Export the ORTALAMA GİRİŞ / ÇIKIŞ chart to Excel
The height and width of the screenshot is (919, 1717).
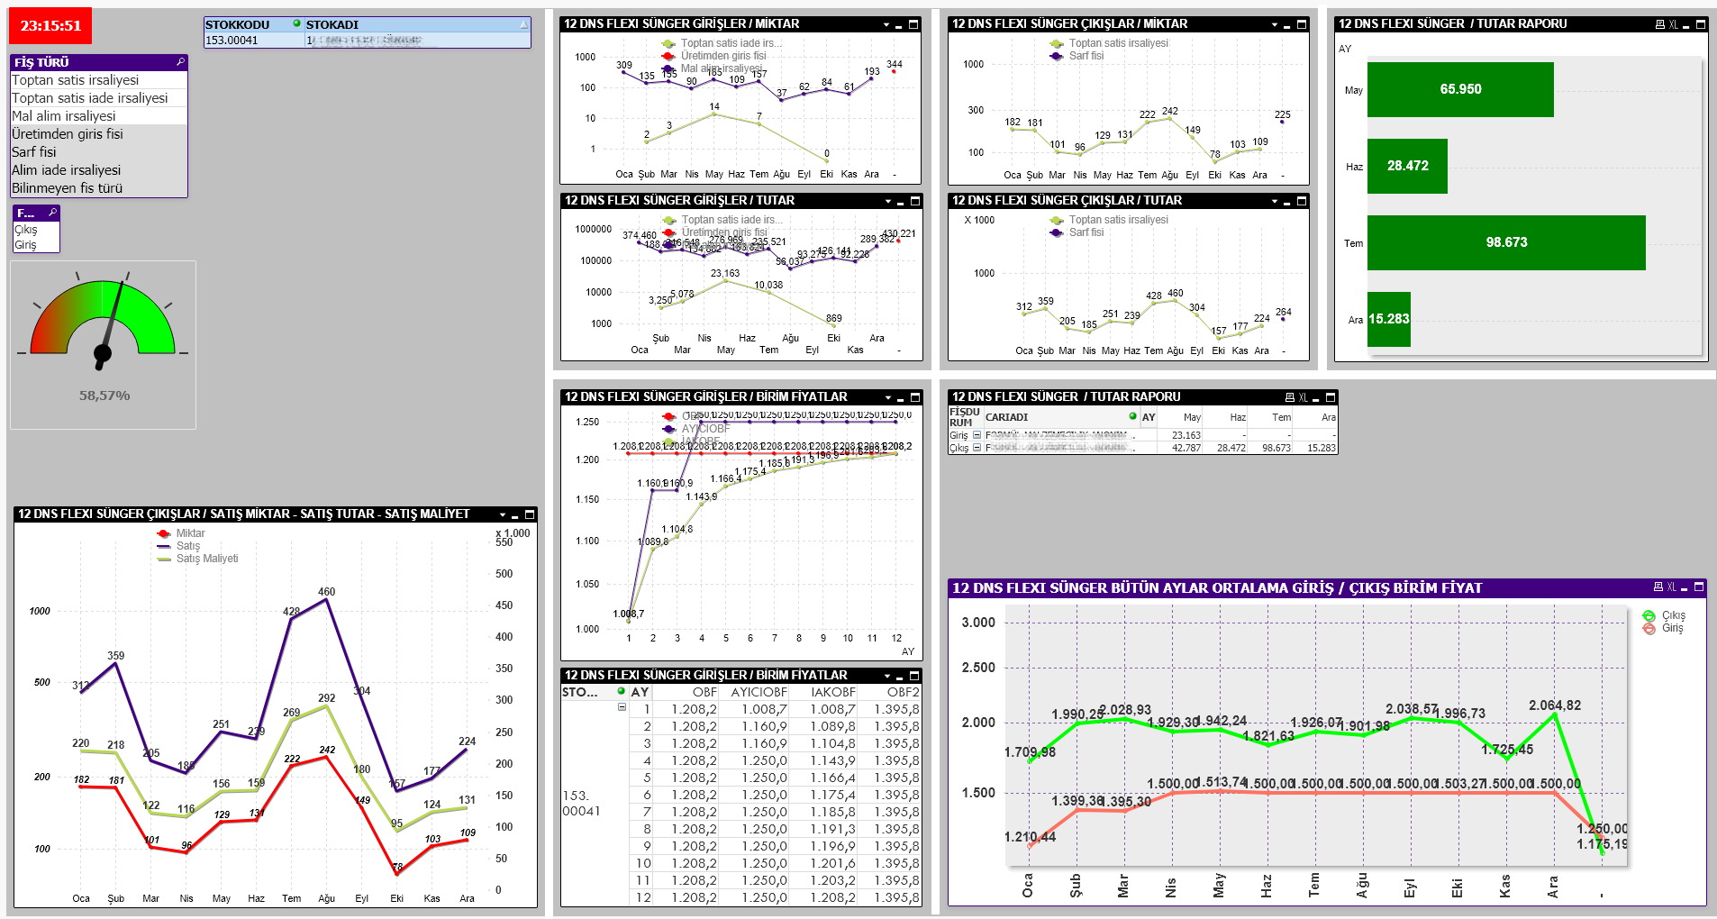coord(1671,587)
